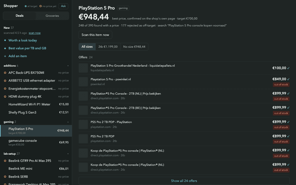Click thumbnail of 2TB (NL) offer
The width and height of the screenshot is (296, 185).
83,96
